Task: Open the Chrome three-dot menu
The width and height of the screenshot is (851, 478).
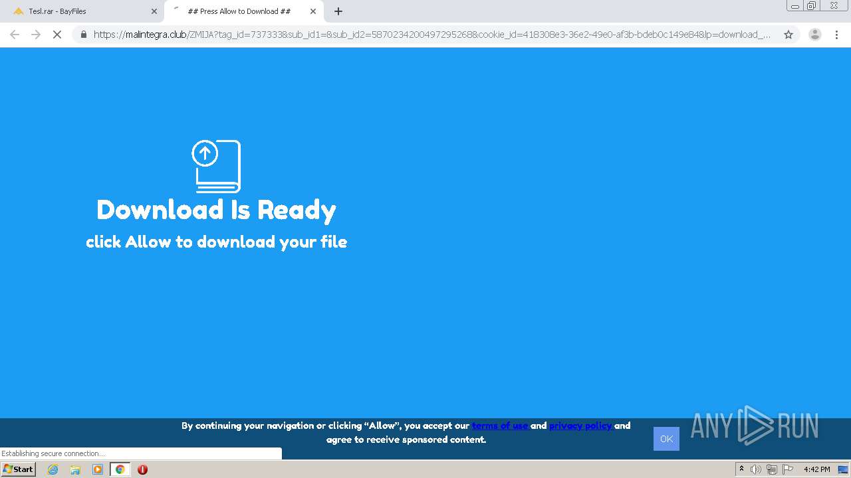Action: pos(836,35)
